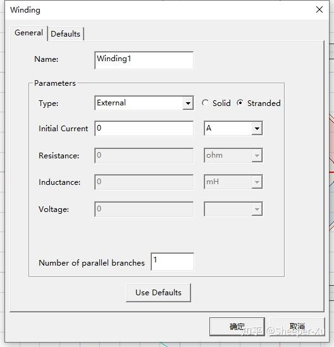Open the mH unit dropdown
Screen dimensions: 334x347
click(x=233, y=182)
